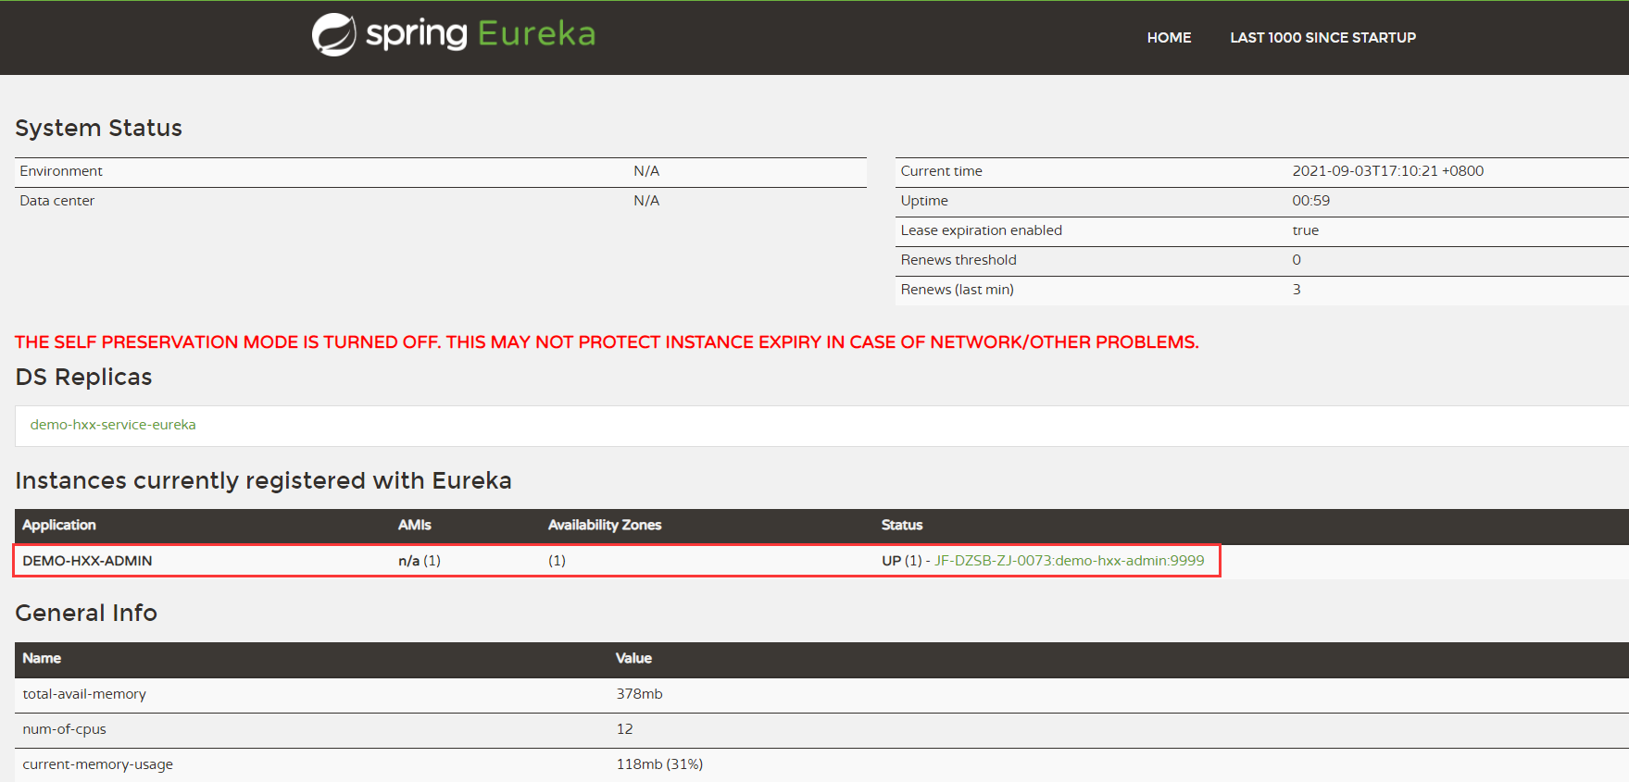Screen dimensions: 1629x782
Task: Select the Uptime label
Action: pos(924,201)
